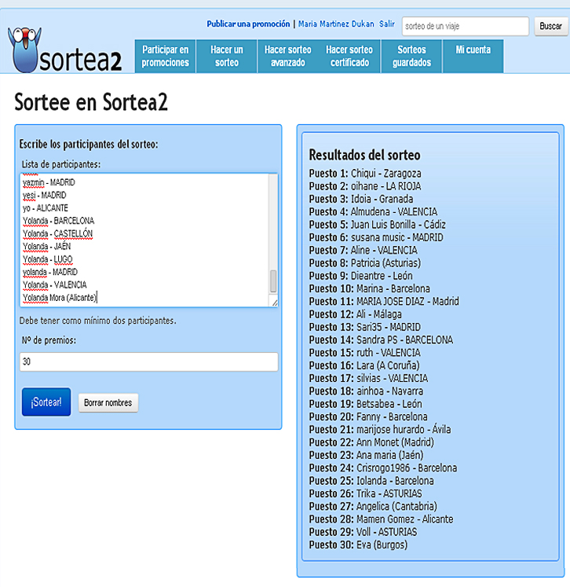Open Hacer un sorteo tab

(227, 56)
